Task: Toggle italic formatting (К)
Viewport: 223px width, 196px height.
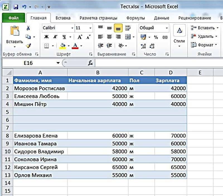Action: click(55, 37)
